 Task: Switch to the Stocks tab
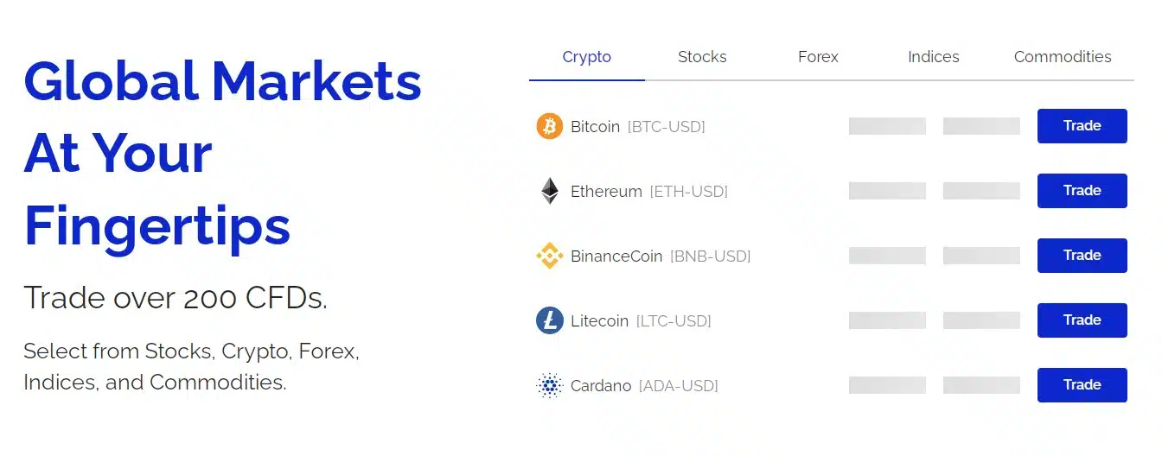(x=702, y=57)
